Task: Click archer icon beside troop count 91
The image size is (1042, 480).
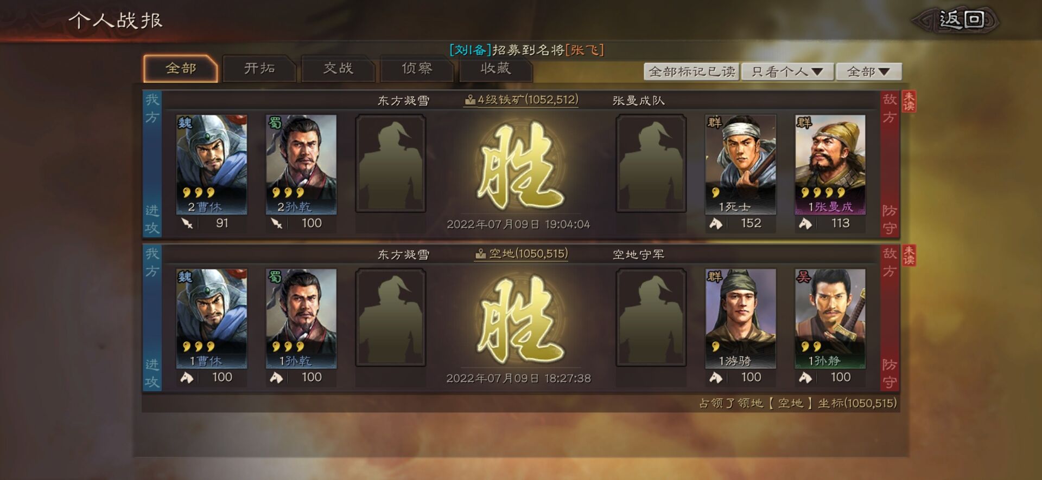Action: pos(187,223)
